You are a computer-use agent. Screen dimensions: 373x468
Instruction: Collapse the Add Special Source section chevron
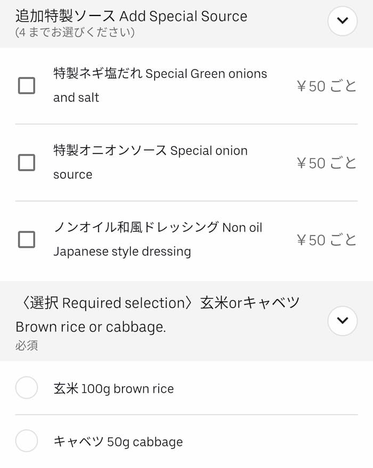342,21
